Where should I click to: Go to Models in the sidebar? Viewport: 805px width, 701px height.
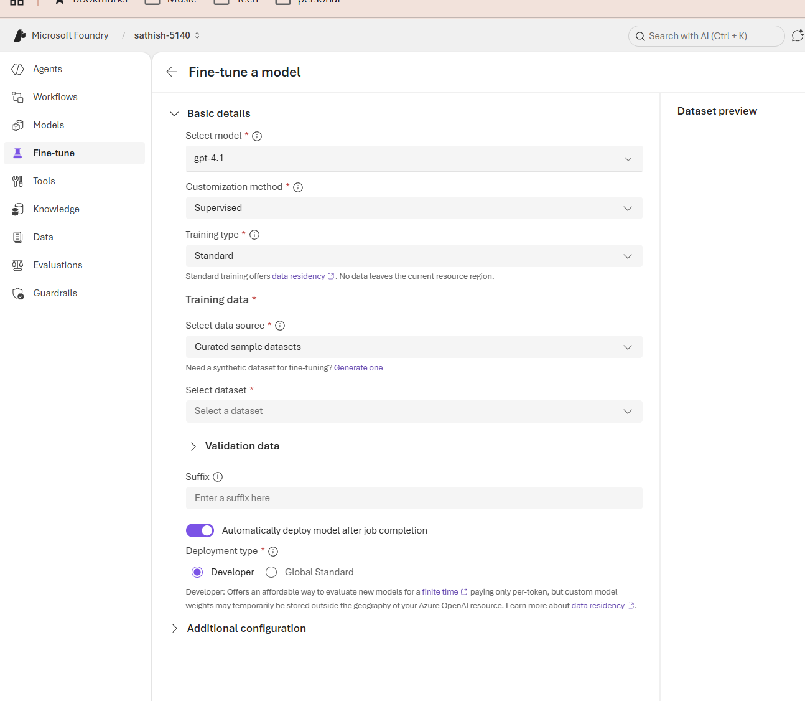click(49, 125)
